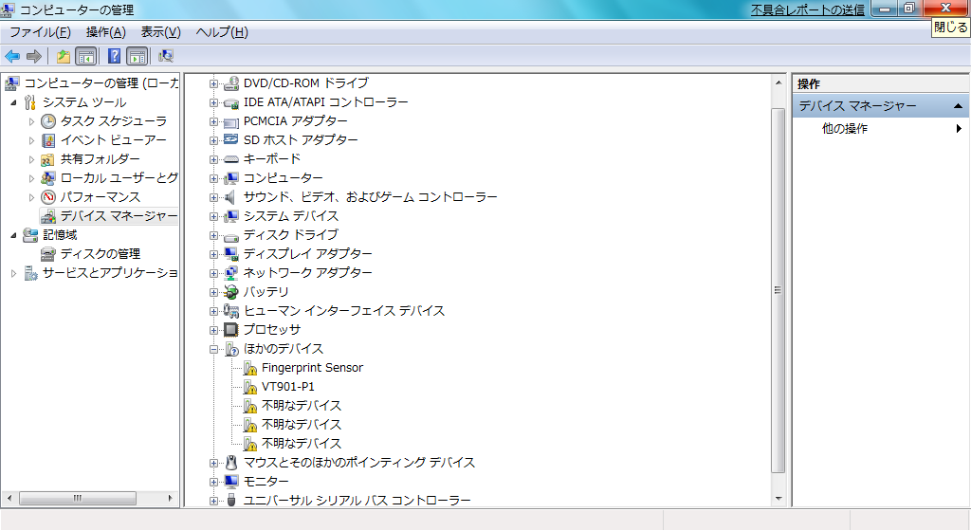
Task: Click the タスク スケジューラ clock icon
Action: point(48,121)
